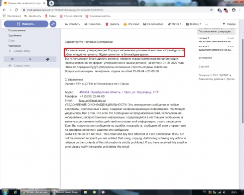Launch Internet Explorer from taskbar
This screenshot has width=244, height=195.
point(15,192)
